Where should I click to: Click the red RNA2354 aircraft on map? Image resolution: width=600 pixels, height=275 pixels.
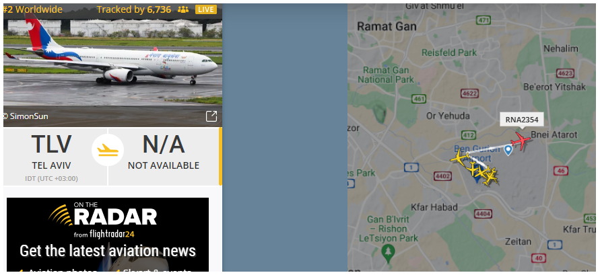(521, 141)
